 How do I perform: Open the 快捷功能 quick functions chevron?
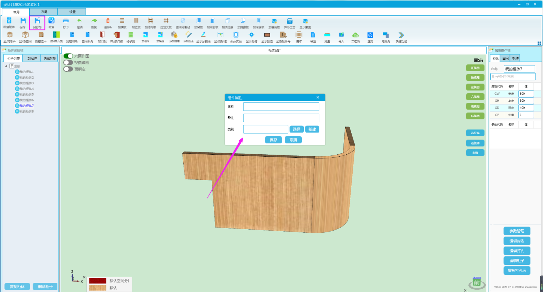pos(401,35)
